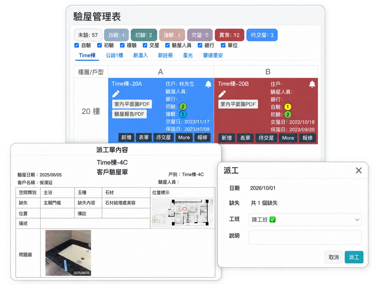The height and width of the screenshot is (284, 379).
Task: Switch to the 新註冊 tab
Action: pos(165,55)
